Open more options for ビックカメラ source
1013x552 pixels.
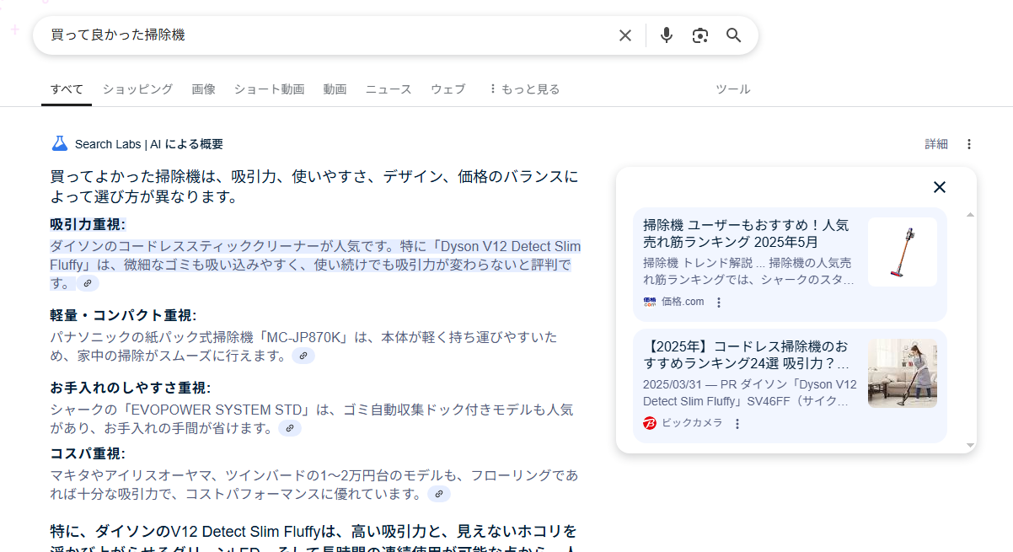pos(737,424)
